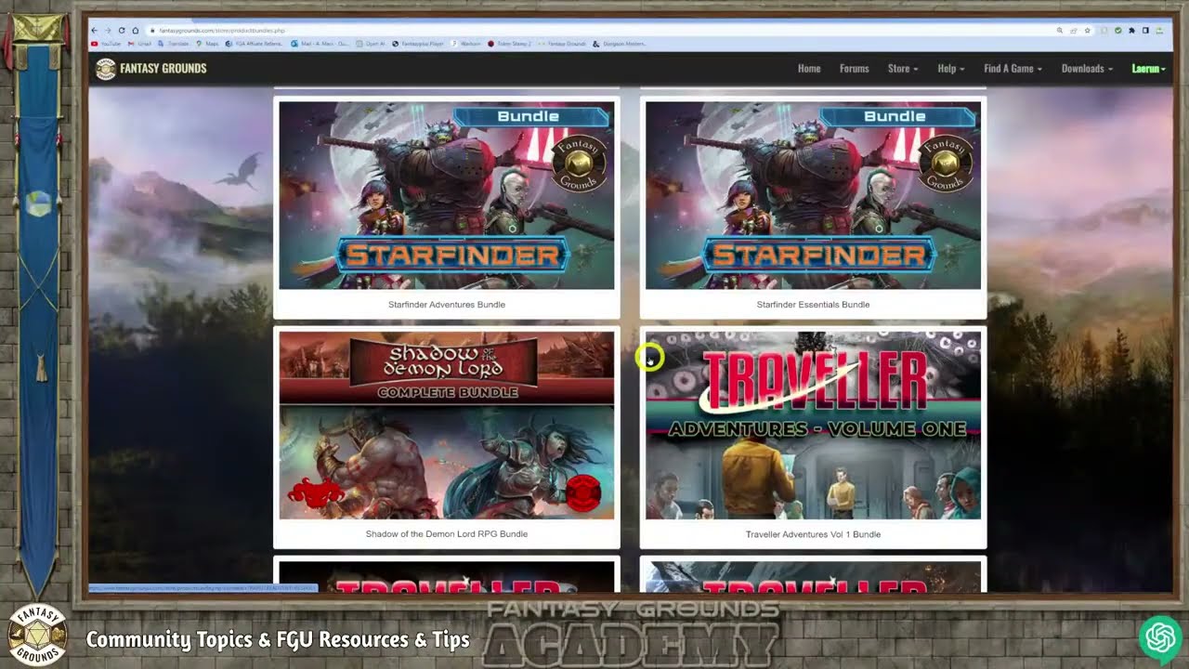The width and height of the screenshot is (1189, 669).
Task: Open the Open AI bookmark
Action: (371, 44)
